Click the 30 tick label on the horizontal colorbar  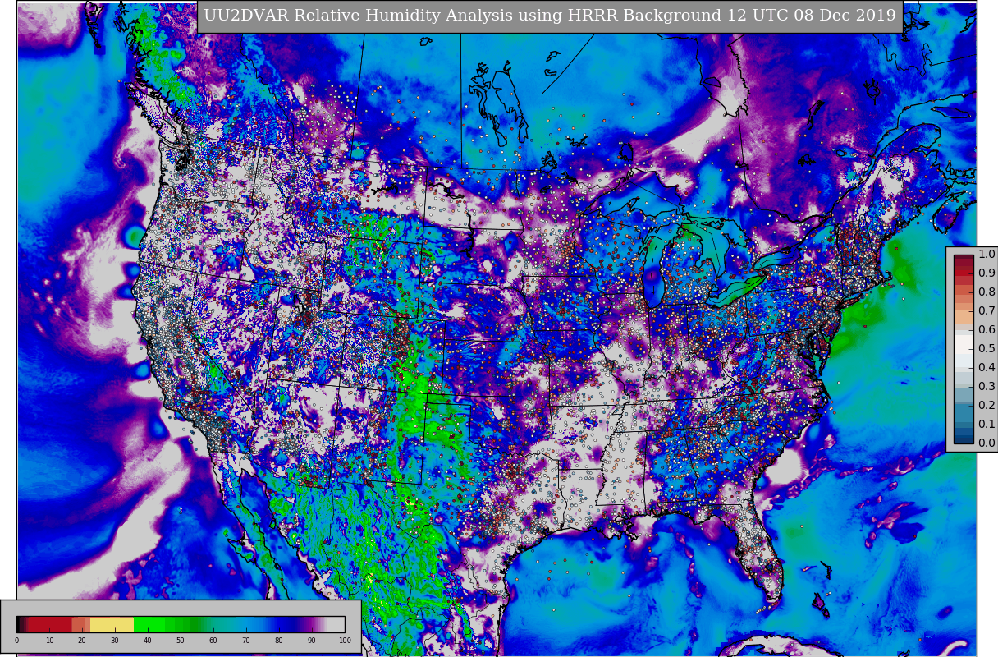click(x=115, y=641)
